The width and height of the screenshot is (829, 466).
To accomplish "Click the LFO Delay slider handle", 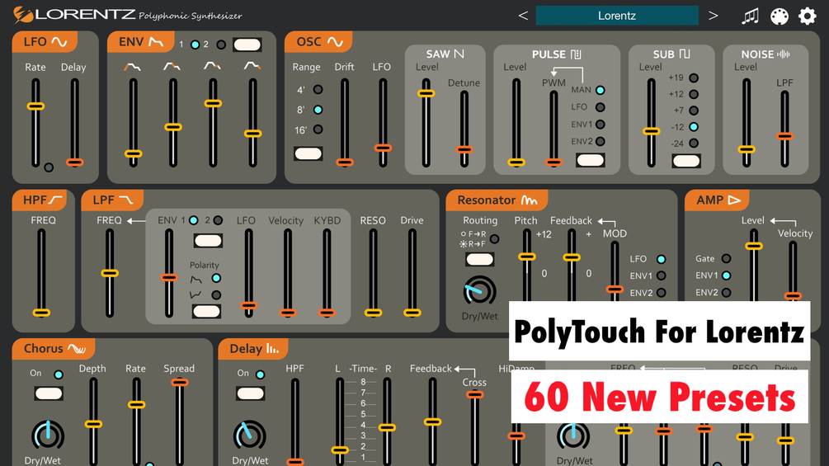I will click(74, 162).
